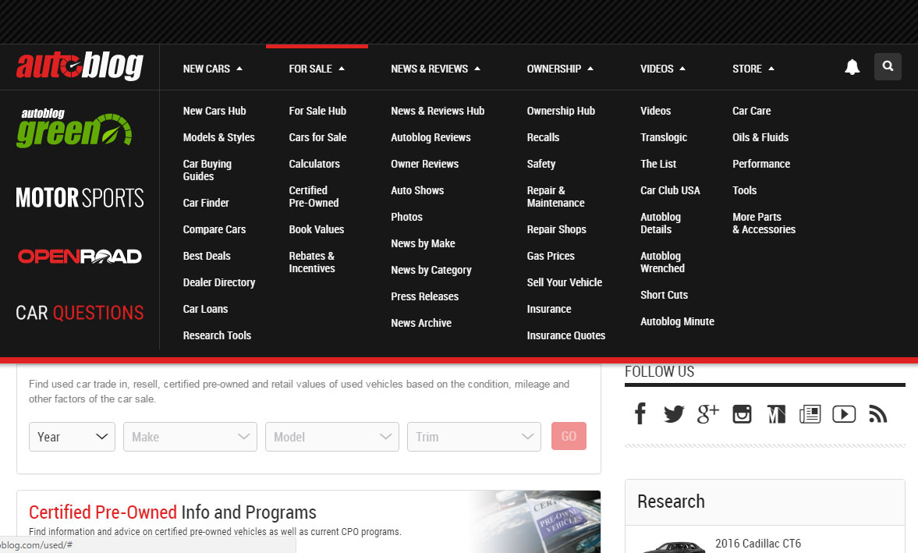Open the newsletter follow icon
The image size is (918, 553).
point(810,413)
